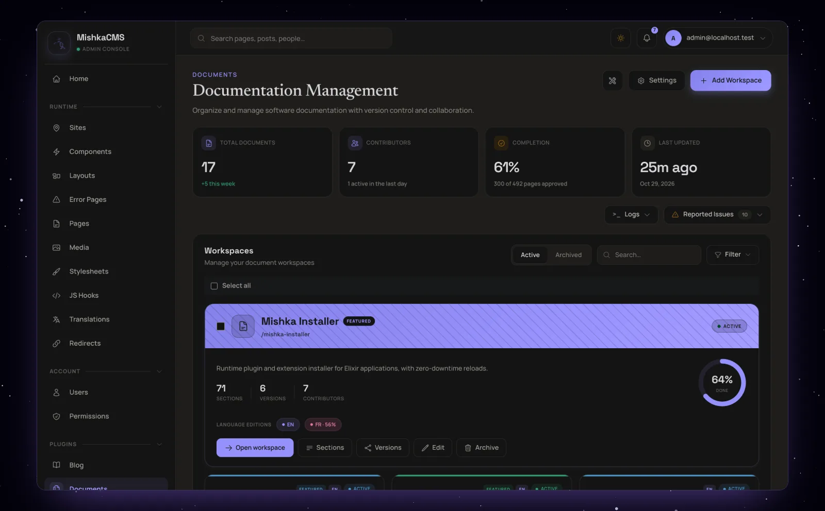
Task: Open Components in the sidebar
Action: point(106,152)
